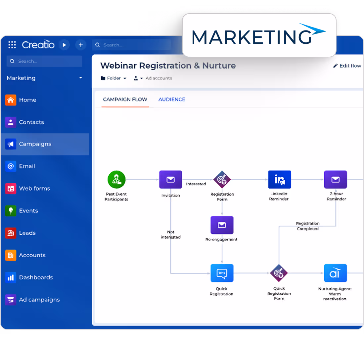Open Events from the sidebar
Viewport: 364px width, 358px height.
(10, 210)
